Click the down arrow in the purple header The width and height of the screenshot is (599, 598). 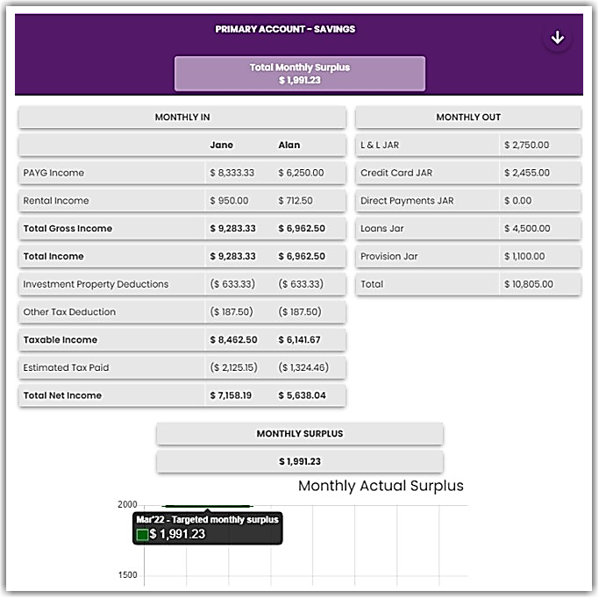pyautogui.click(x=558, y=38)
